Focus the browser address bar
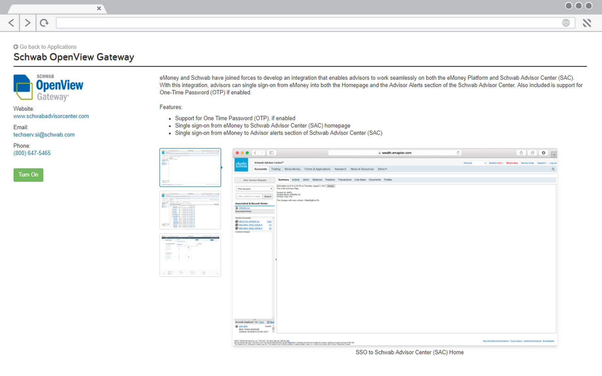Viewport: 602px width, 376px height. pos(315,23)
